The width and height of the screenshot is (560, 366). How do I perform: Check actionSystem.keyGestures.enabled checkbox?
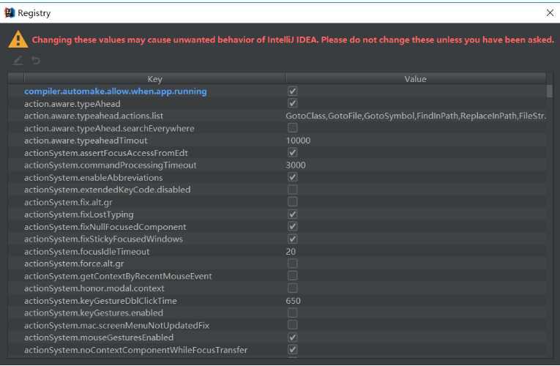tap(293, 313)
